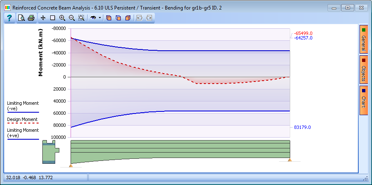Viewport: 372px width, 185px height.
Task: Click the application icon in the title bar
Action: coord(7,7)
